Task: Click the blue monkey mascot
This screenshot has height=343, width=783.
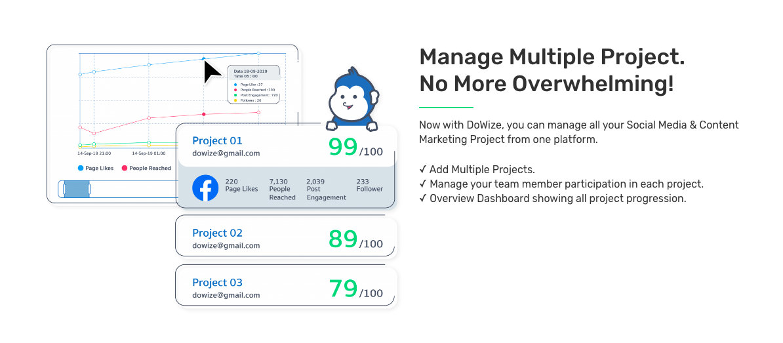Action: [x=352, y=99]
